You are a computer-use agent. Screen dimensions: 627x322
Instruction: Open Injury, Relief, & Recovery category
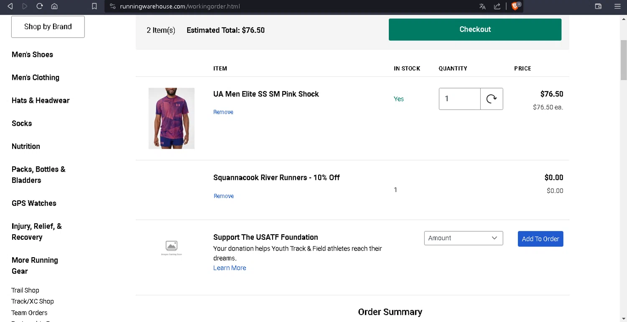(37, 231)
